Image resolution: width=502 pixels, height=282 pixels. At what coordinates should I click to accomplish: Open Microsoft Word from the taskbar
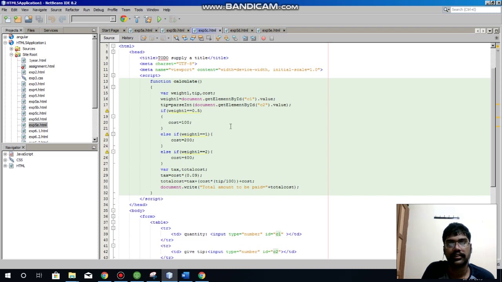[x=185, y=275]
